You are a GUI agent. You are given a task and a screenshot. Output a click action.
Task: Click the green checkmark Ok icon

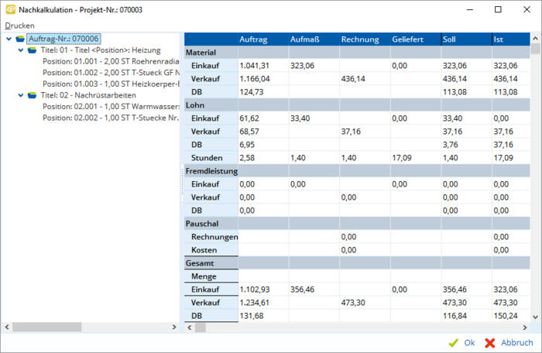coord(453,342)
